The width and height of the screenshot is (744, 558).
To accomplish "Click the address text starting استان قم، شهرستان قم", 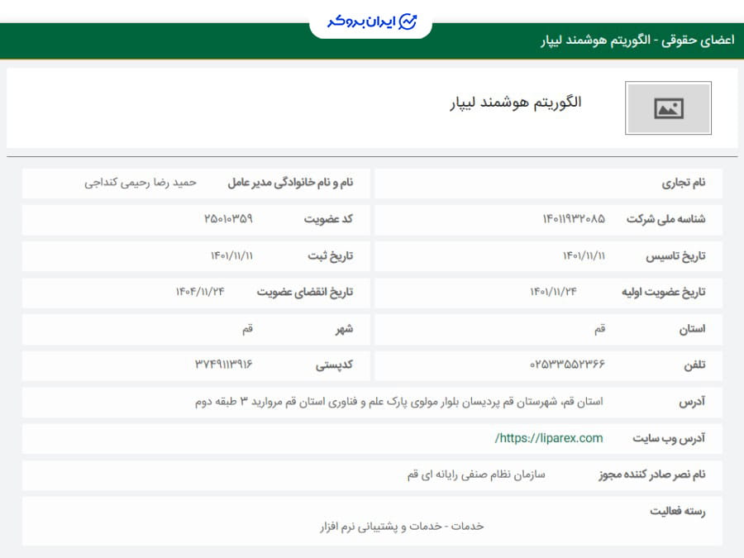I will [399, 402].
